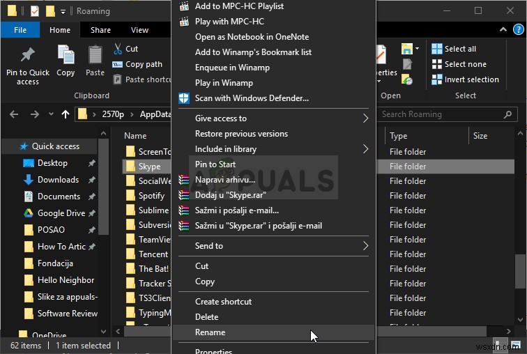Click the WinRAR icon beside Dodaj u Skype.rar
The width and height of the screenshot is (527, 354).
point(184,195)
